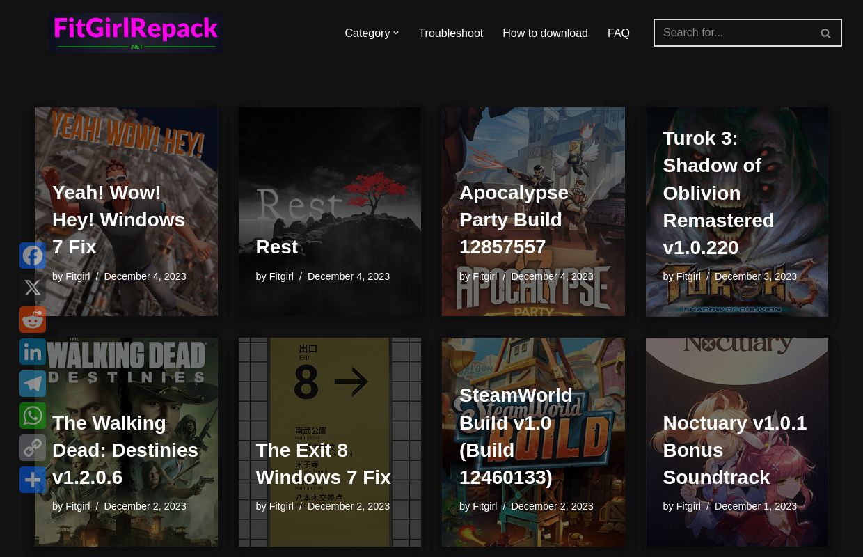Post the page to Reddit
Image resolution: width=863 pixels, height=557 pixels.
(33, 320)
